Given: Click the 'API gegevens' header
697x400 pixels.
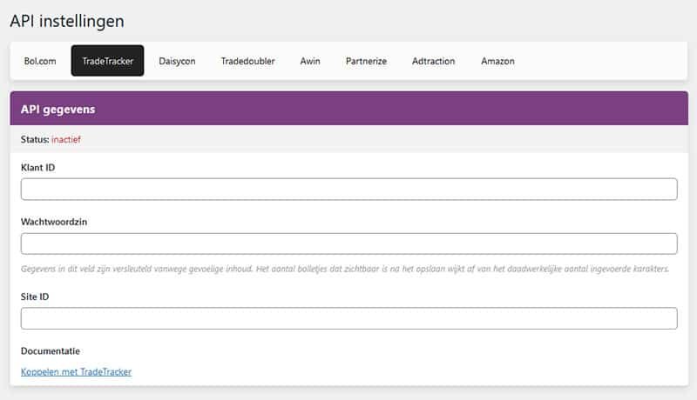Looking at the screenshot, I should click(58, 109).
